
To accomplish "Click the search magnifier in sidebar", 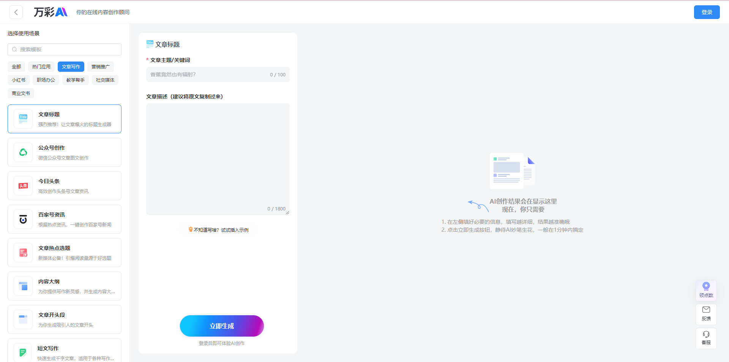I will (x=14, y=49).
